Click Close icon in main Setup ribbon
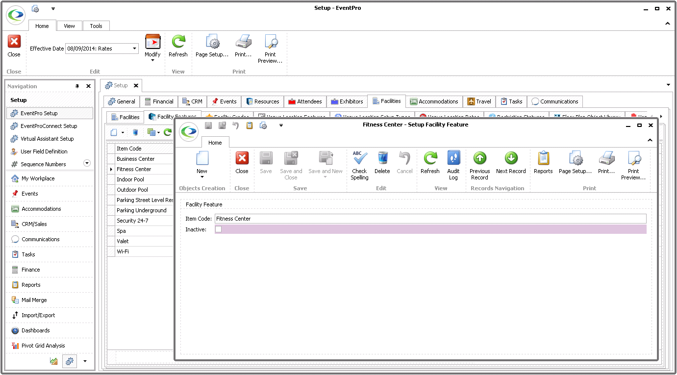Viewport: 677px width, 375px height. coord(14,42)
